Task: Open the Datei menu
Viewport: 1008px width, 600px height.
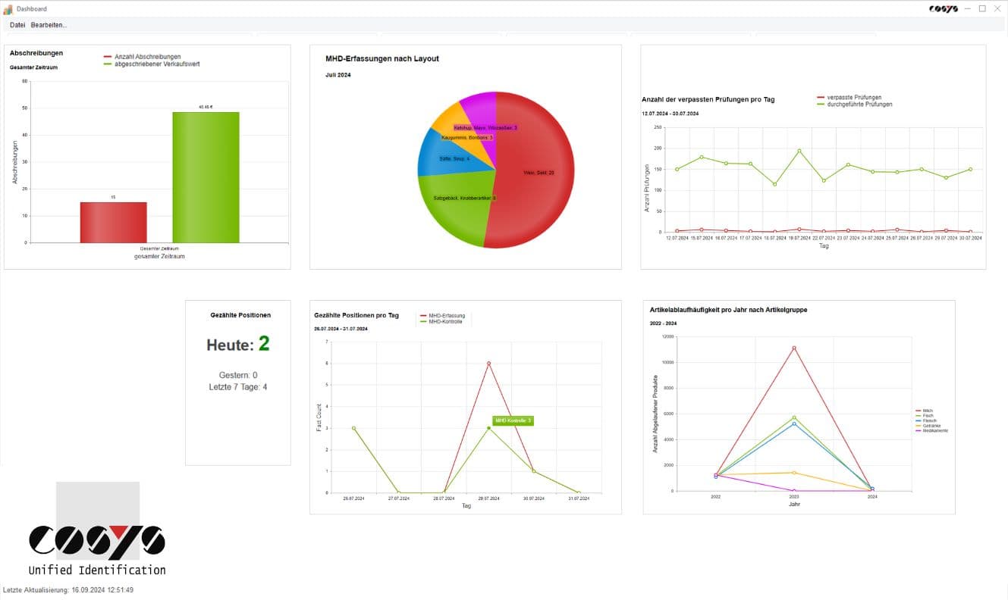Action: click(17, 25)
